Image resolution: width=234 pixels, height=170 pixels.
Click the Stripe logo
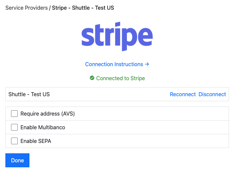(117, 36)
